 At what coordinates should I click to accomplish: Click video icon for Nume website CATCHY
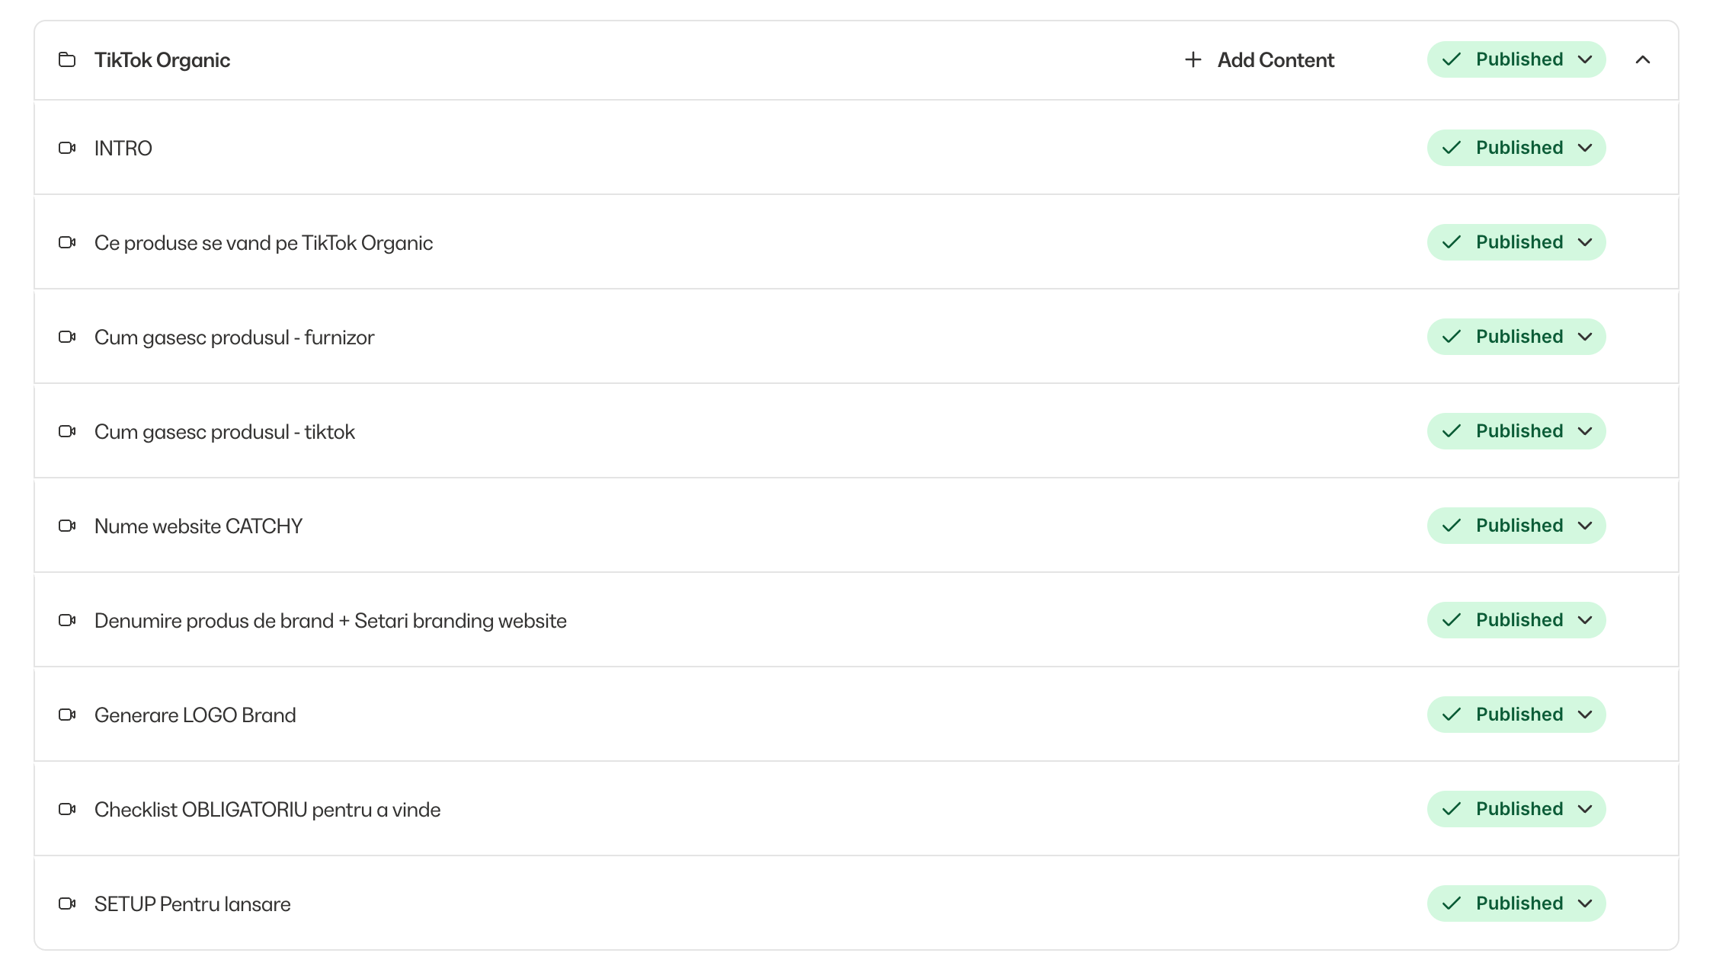click(x=67, y=526)
